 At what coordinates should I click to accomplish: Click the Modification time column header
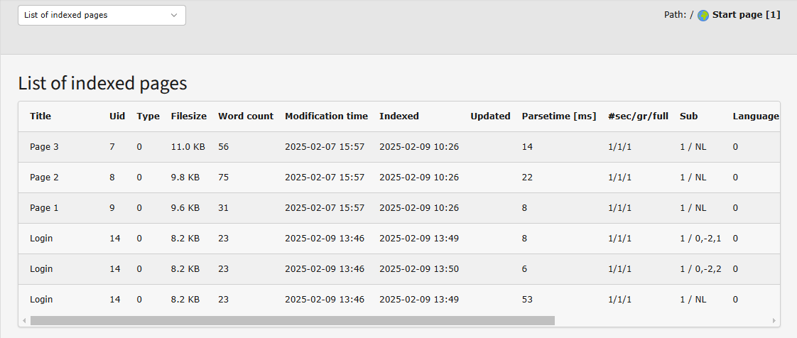pyautogui.click(x=326, y=116)
